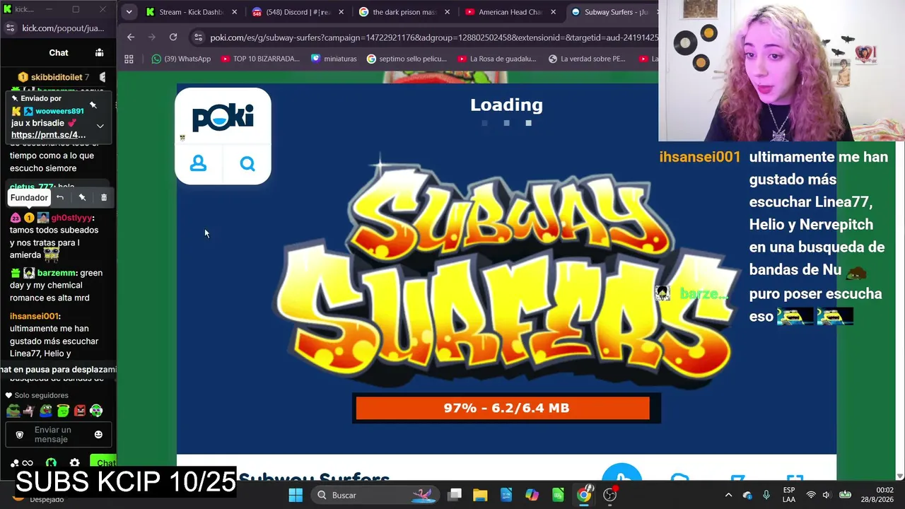Close the Subway Surfers tab
The height and width of the screenshot is (509, 905).
tap(659, 12)
